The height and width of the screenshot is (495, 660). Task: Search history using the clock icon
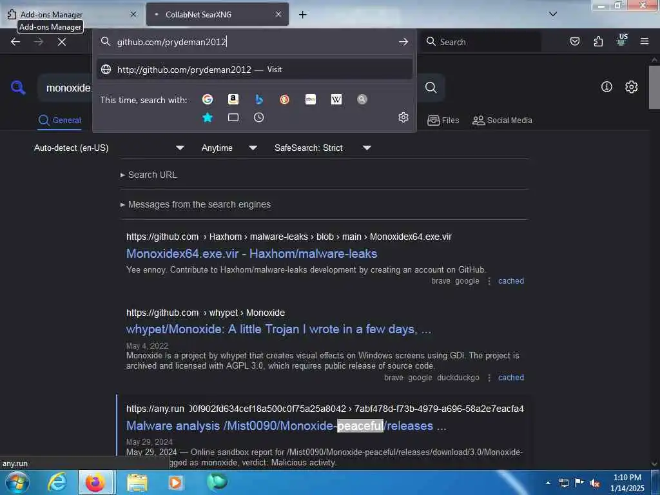coord(259,117)
